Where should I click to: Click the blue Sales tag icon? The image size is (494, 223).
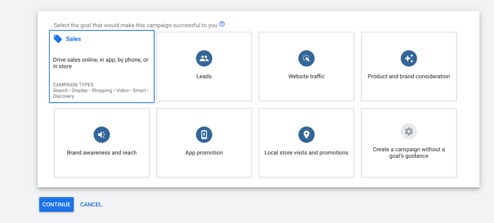coord(58,39)
